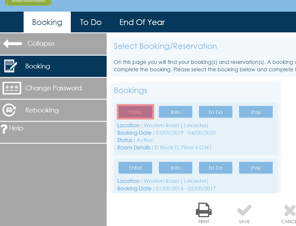This screenshot has height=226, width=296.
Task: Click room details D Block D, Floor 4 D361
Action: 183,147
